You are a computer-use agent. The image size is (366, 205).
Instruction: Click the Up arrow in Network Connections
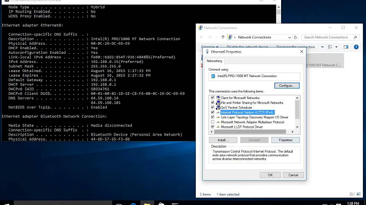pyautogui.click(x=223, y=37)
